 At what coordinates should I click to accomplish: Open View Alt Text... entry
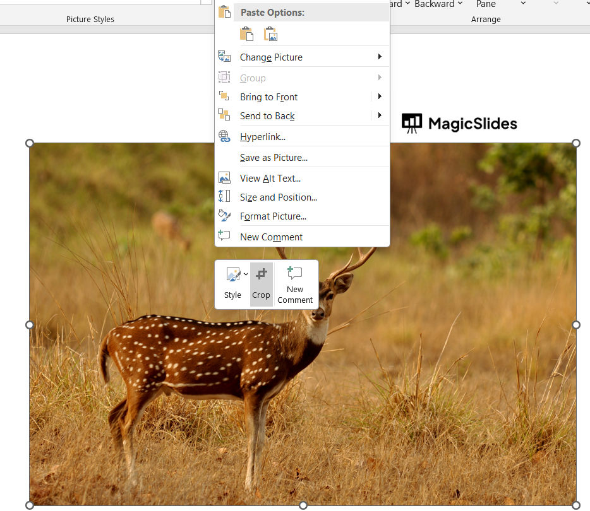302,179
